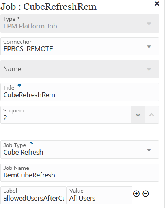
Task: Add a new label-value parameter row
Action: [136, 194]
